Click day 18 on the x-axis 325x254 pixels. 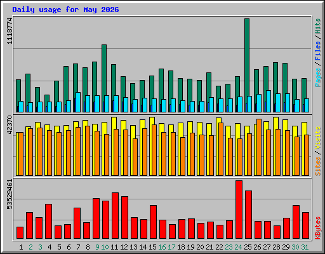tap(181, 247)
